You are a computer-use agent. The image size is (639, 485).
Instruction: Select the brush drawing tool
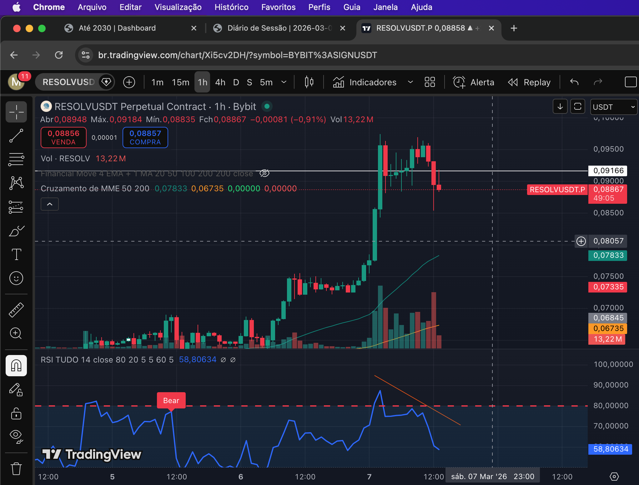click(16, 231)
